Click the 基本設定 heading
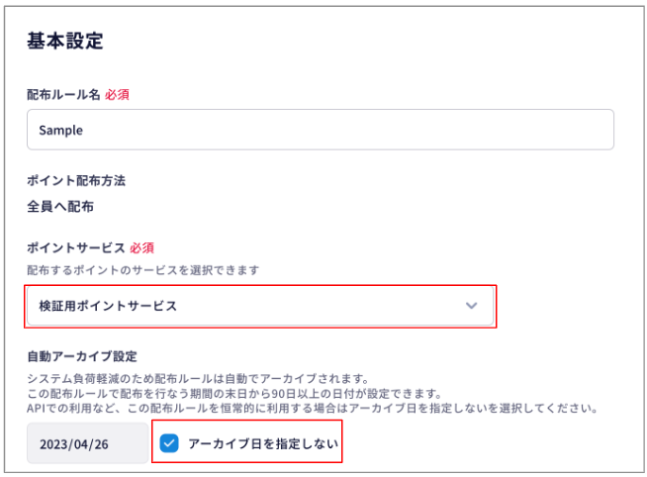This screenshot has height=477, width=647. point(65,42)
